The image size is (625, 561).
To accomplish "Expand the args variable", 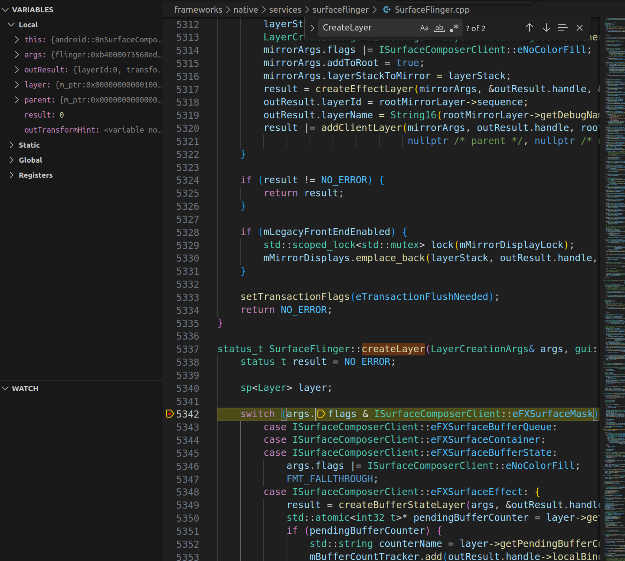I will point(17,55).
